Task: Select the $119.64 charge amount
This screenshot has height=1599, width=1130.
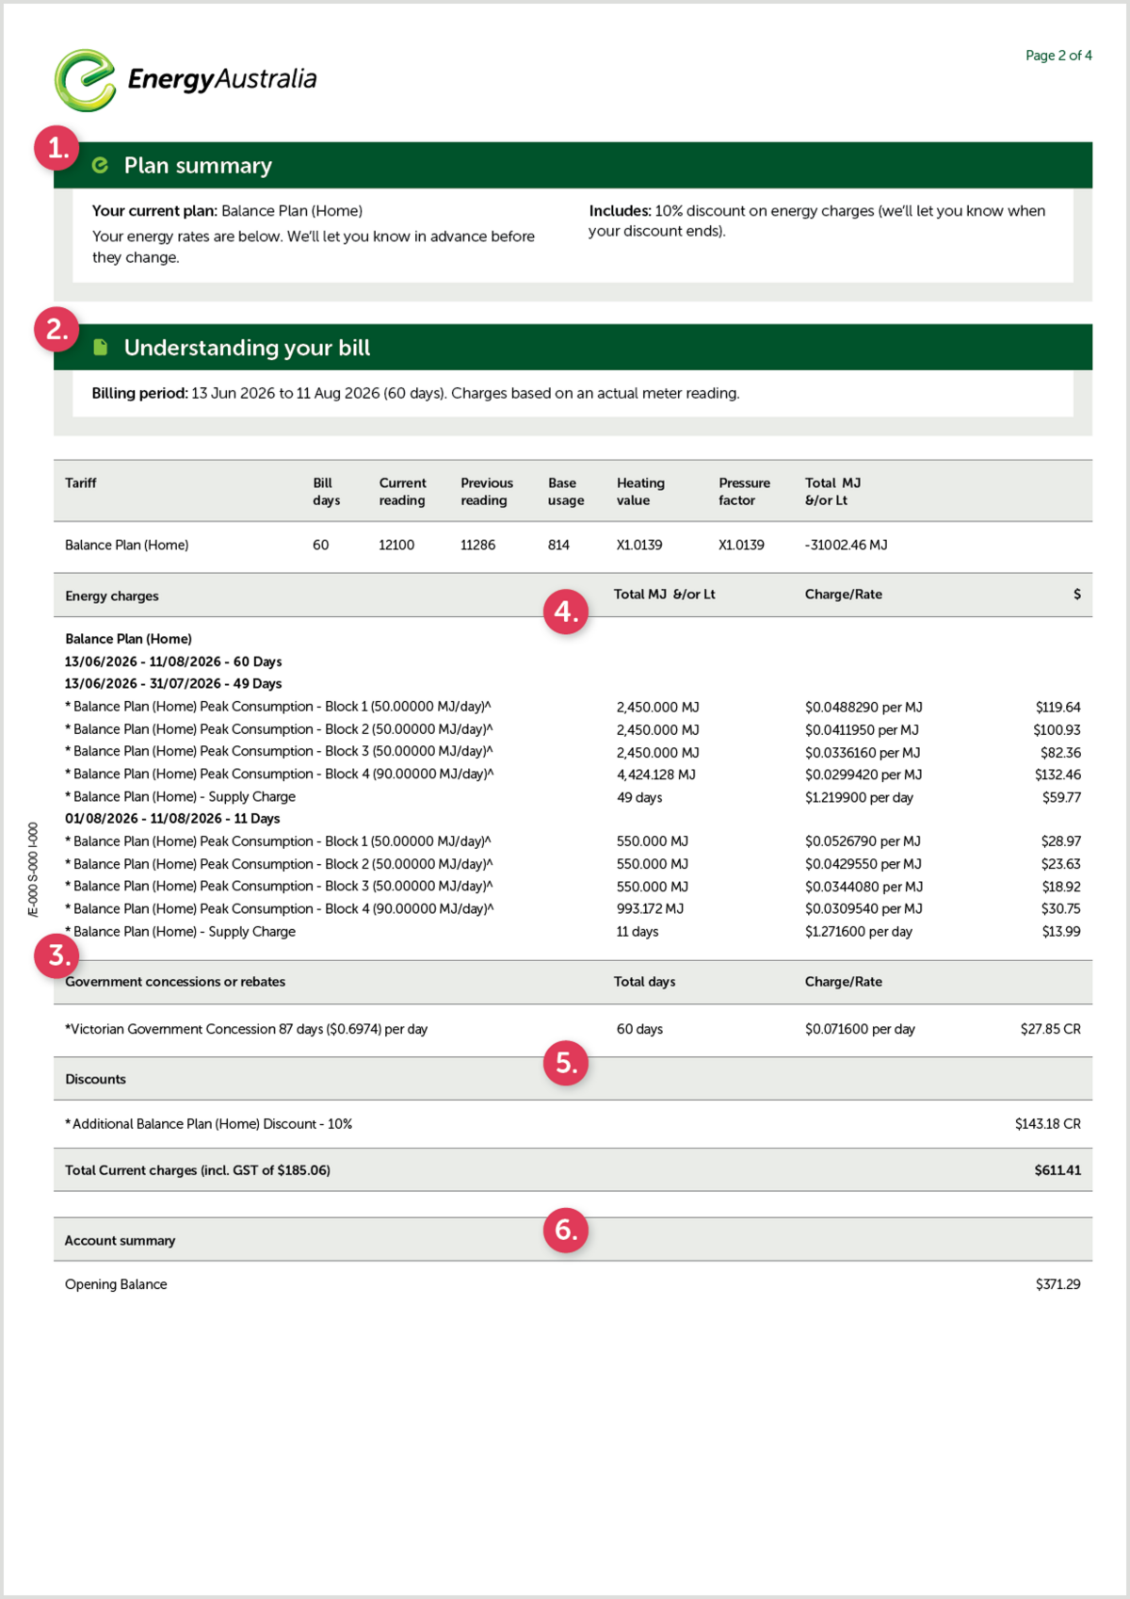Action: pos(1058,708)
